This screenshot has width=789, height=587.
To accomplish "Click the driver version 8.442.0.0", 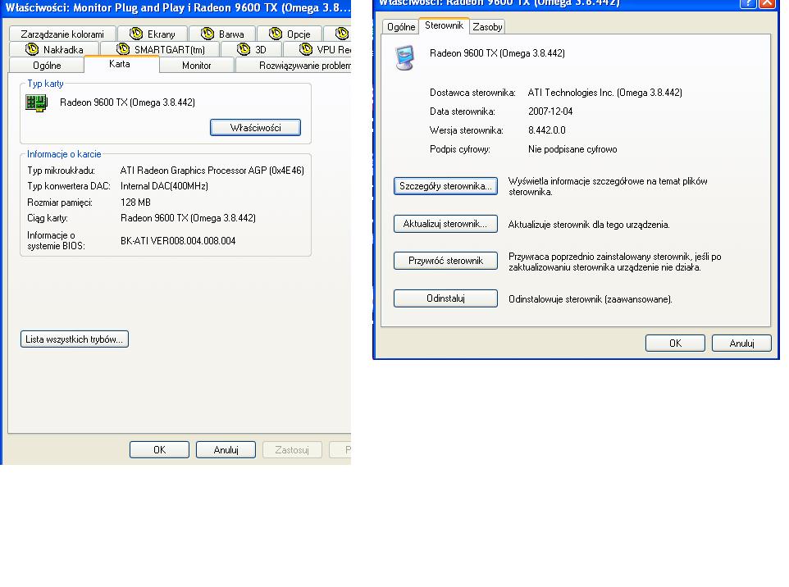I will coord(546,130).
